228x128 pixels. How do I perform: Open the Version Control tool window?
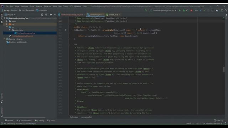(x=24, y=121)
